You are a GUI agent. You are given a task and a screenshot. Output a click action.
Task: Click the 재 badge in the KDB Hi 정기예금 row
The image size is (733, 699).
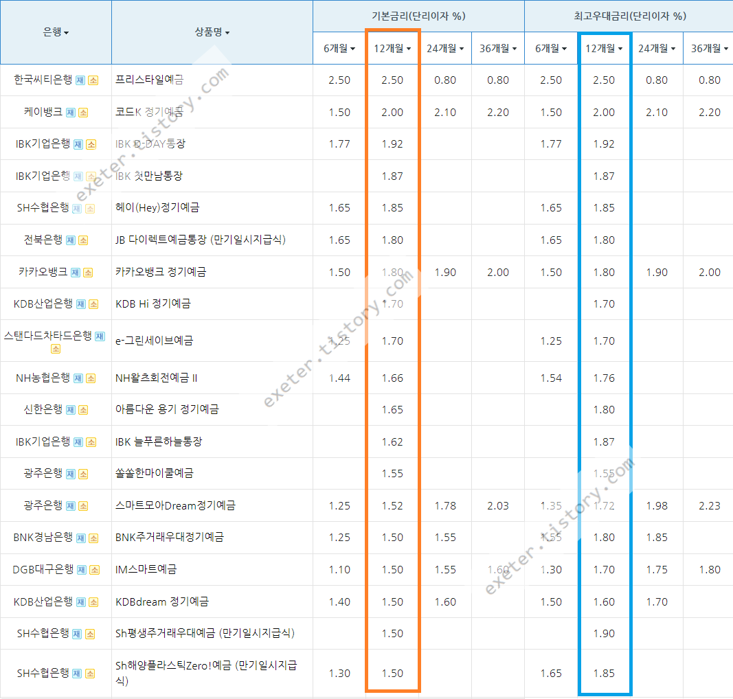pos(81,305)
